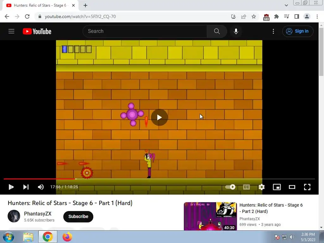Share this page icon in address bar
The width and height of the screenshot is (324, 243).
(244, 16)
